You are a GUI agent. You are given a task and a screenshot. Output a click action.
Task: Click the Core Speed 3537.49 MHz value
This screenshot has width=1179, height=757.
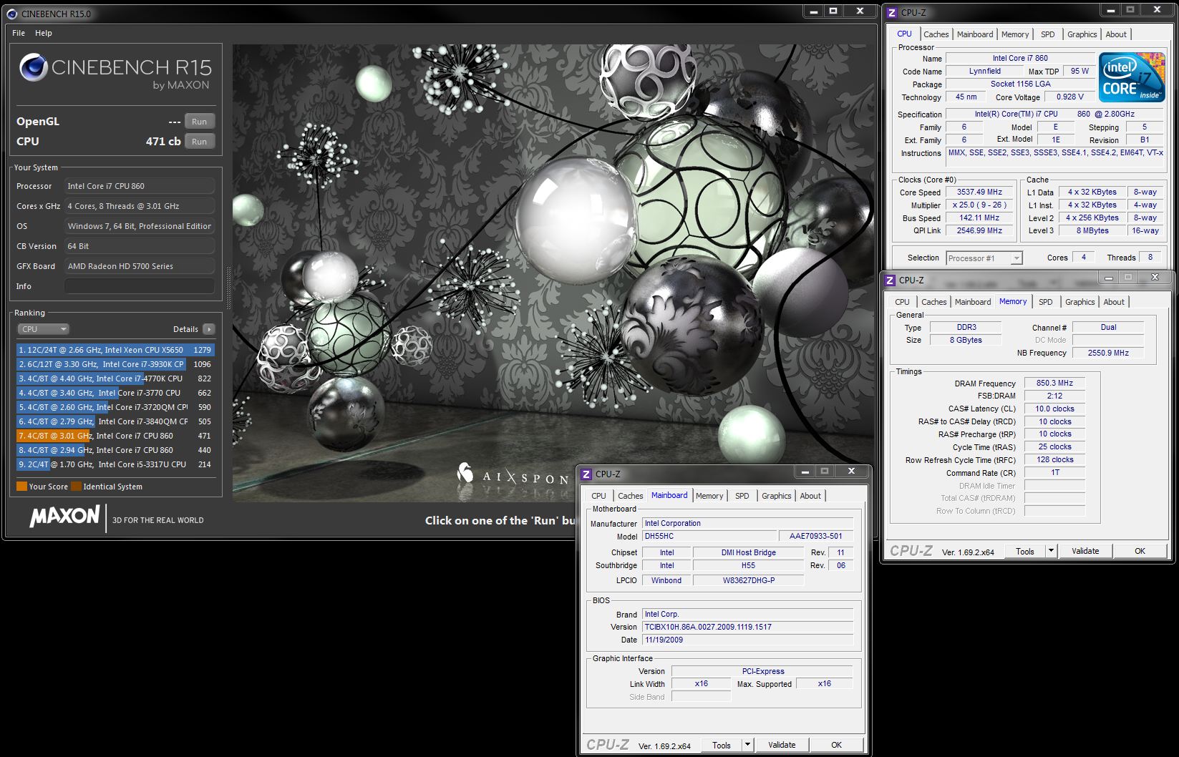(979, 192)
